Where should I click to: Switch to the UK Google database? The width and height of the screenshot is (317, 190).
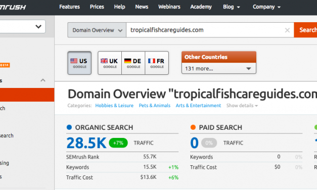(x=110, y=63)
